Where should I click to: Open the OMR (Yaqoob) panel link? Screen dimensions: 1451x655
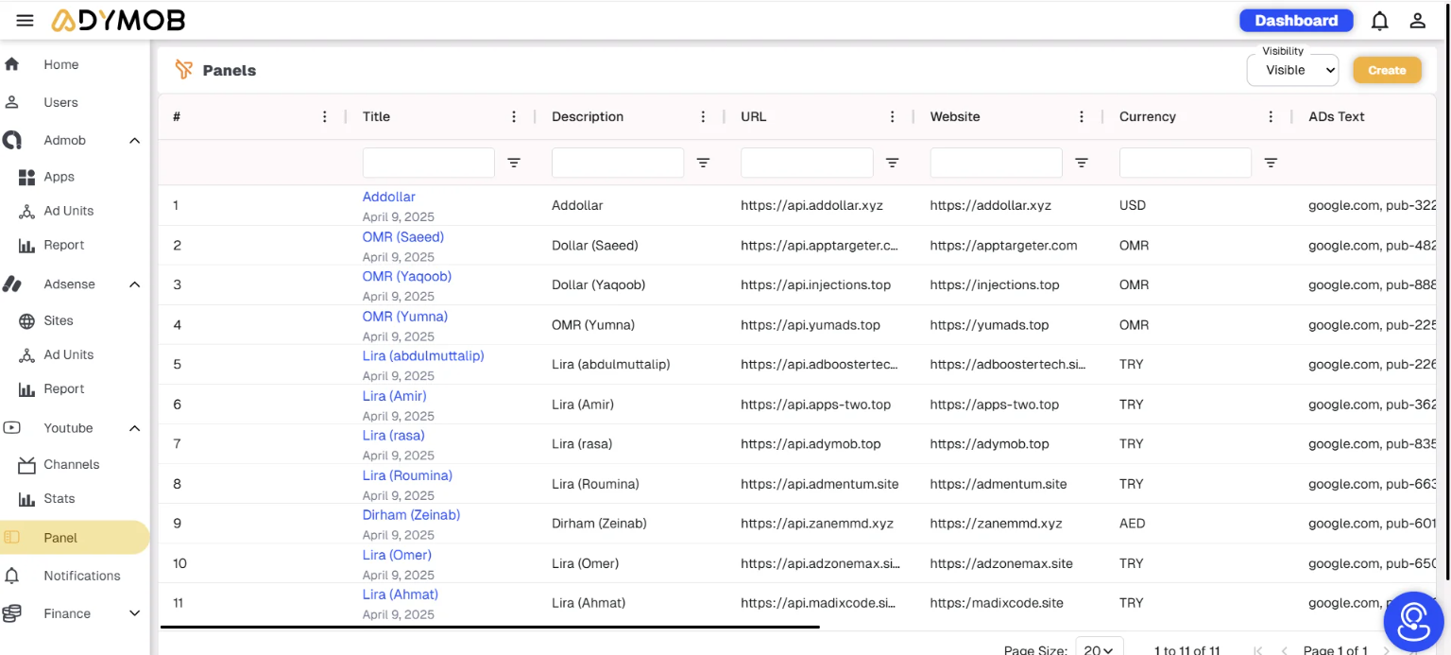pyautogui.click(x=407, y=276)
